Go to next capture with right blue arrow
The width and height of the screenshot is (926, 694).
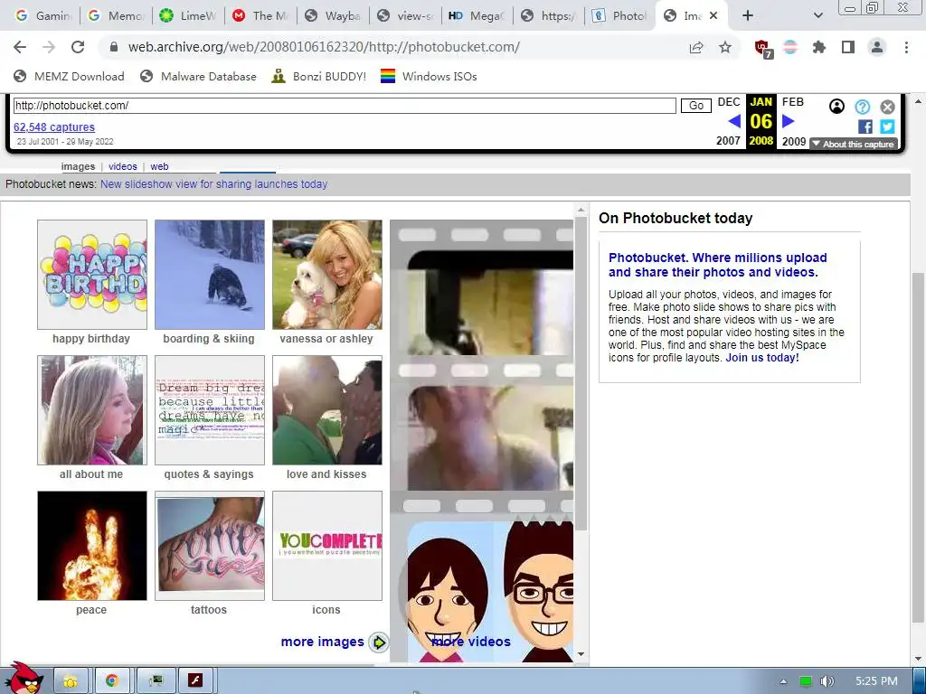[788, 121]
